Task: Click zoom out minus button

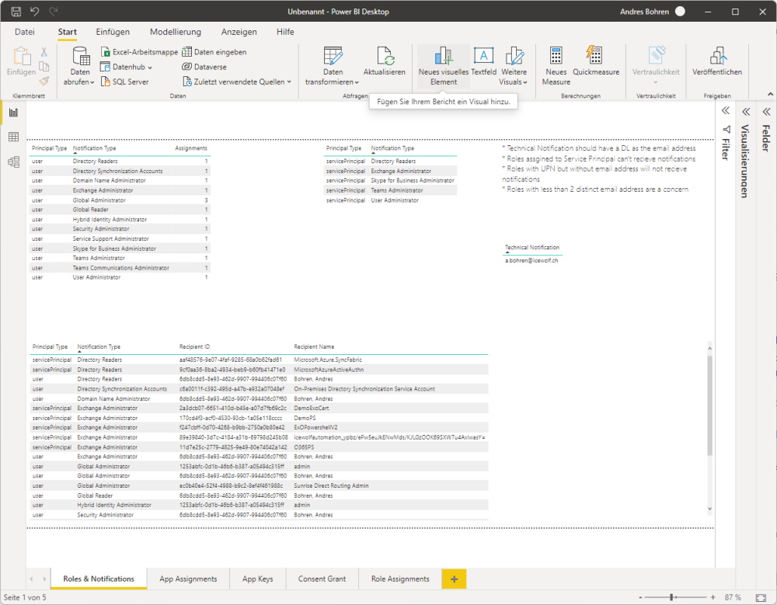Action: [640, 597]
